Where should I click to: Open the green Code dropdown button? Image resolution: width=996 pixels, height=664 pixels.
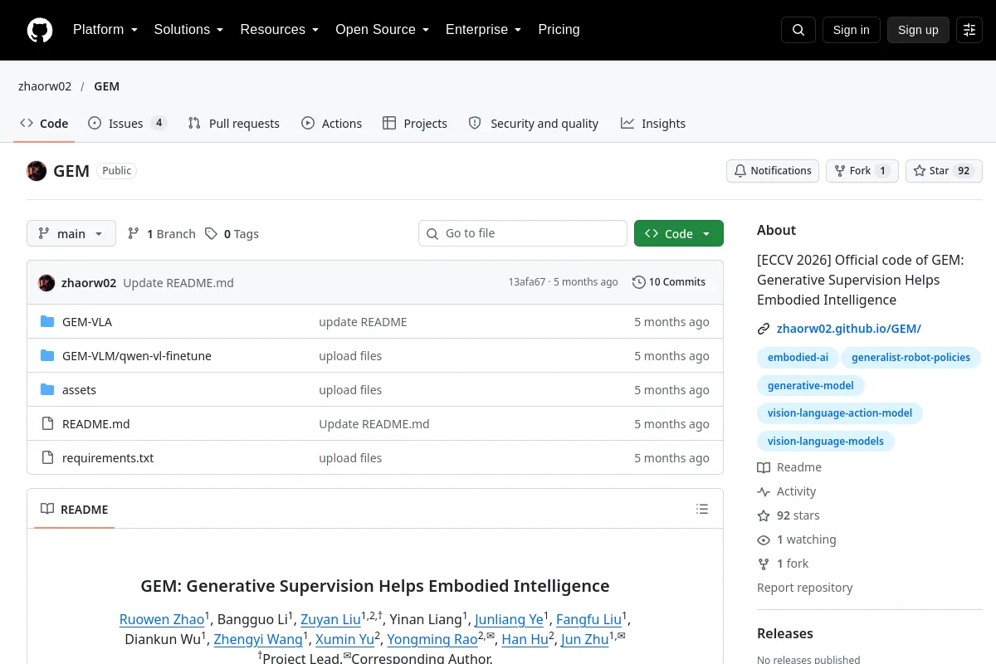(x=679, y=234)
